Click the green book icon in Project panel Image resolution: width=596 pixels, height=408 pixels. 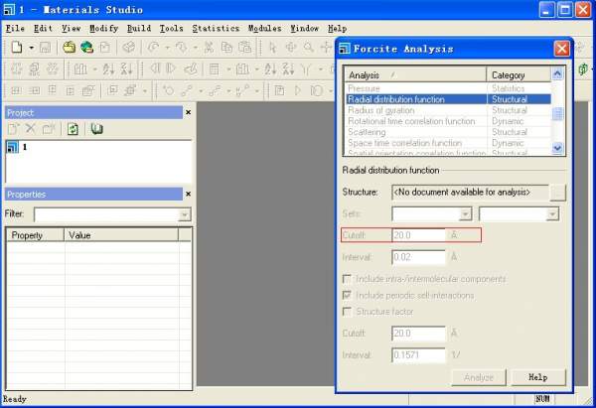(97, 129)
